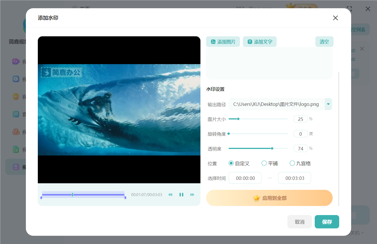The height and width of the screenshot is (244, 377).
Task: Click the 清空 clear button
Action: (324, 42)
